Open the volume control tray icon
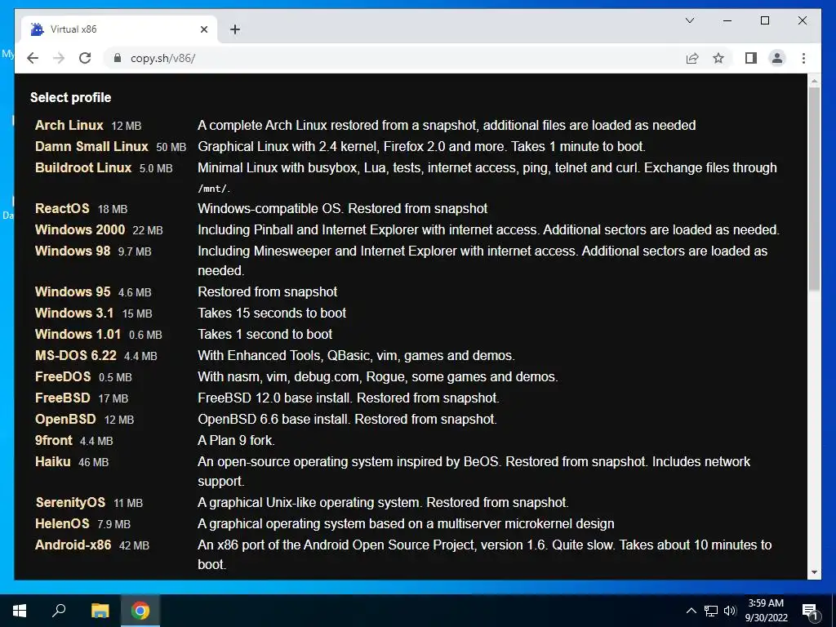Image resolution: width=836 pixels, height=627 pixels. [730, 611]
